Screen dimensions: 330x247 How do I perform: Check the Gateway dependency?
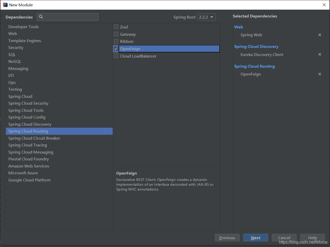click(116, 34)
